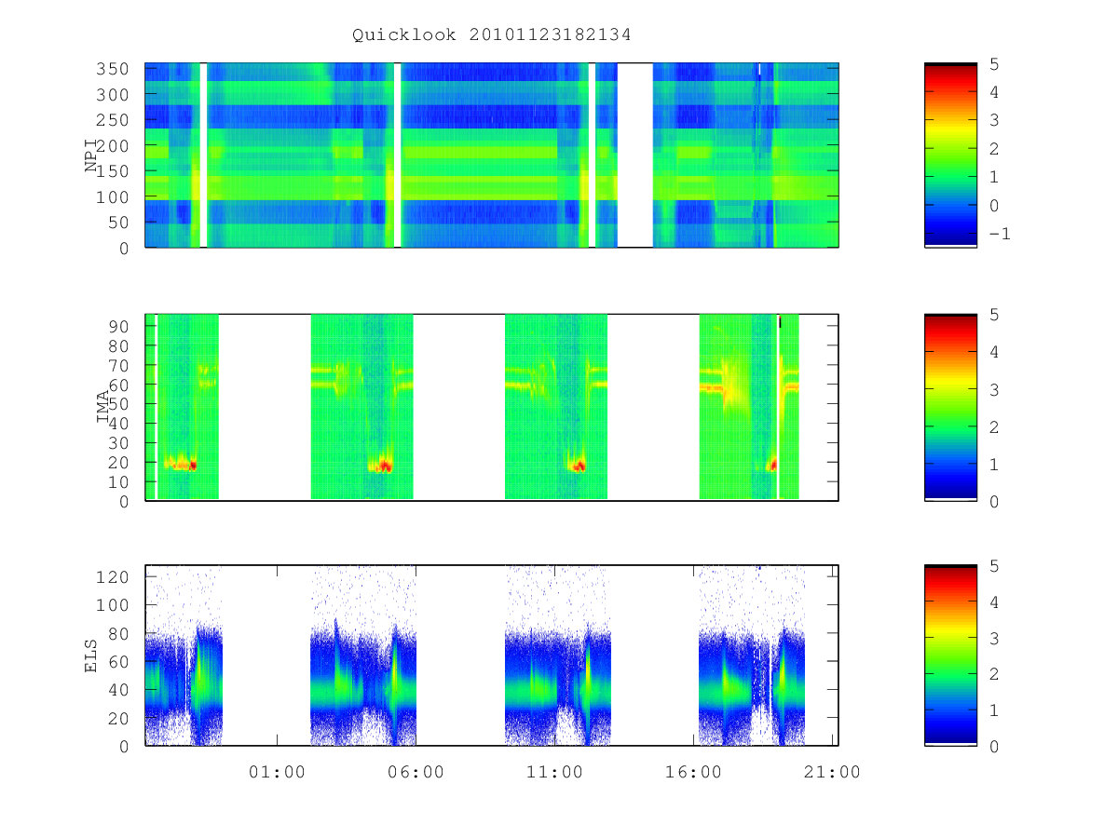Click the Quicklook 20101123182134 plot title

(x=491, y=35)
